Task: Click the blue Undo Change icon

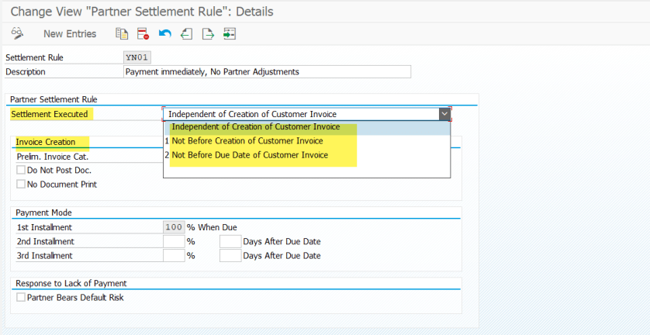Action: click(x=164, y=33)
